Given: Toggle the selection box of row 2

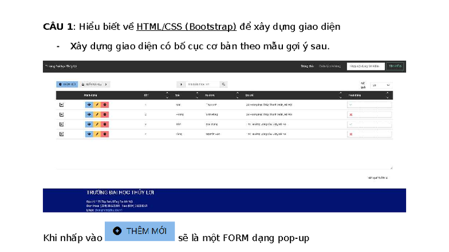Looking at the screenshot, I should click(61, 114).
